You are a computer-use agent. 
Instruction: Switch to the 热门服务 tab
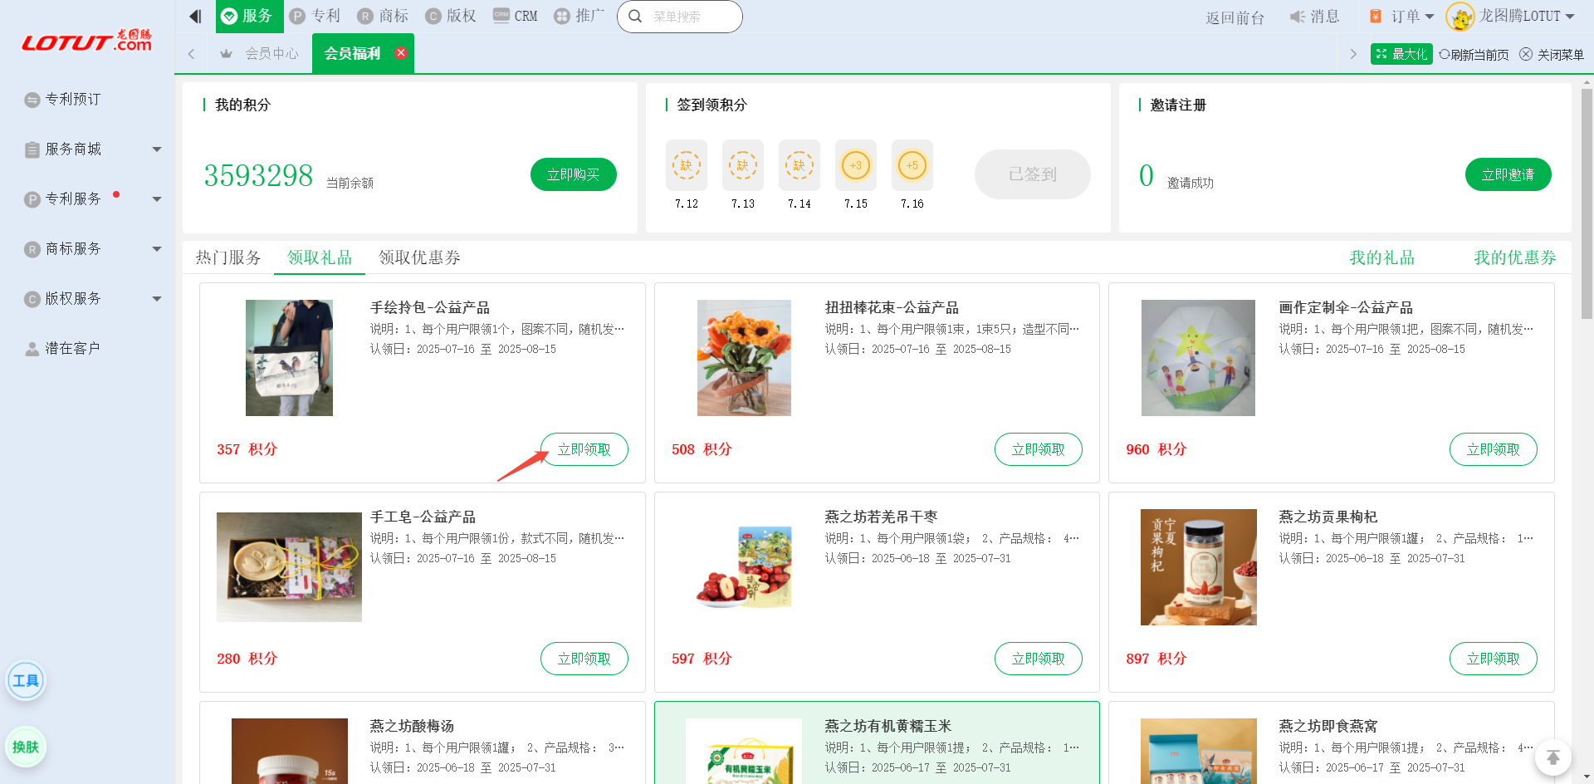[228, 257]
